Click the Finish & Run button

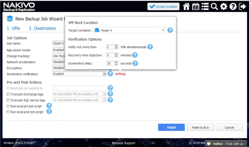200,128
